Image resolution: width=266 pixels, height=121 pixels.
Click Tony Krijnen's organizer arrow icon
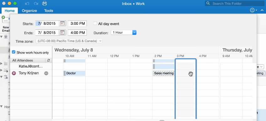pos(14,73)
